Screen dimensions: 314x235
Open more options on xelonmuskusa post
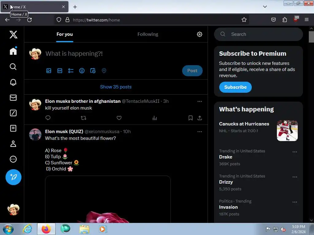[x=200, y=132]
